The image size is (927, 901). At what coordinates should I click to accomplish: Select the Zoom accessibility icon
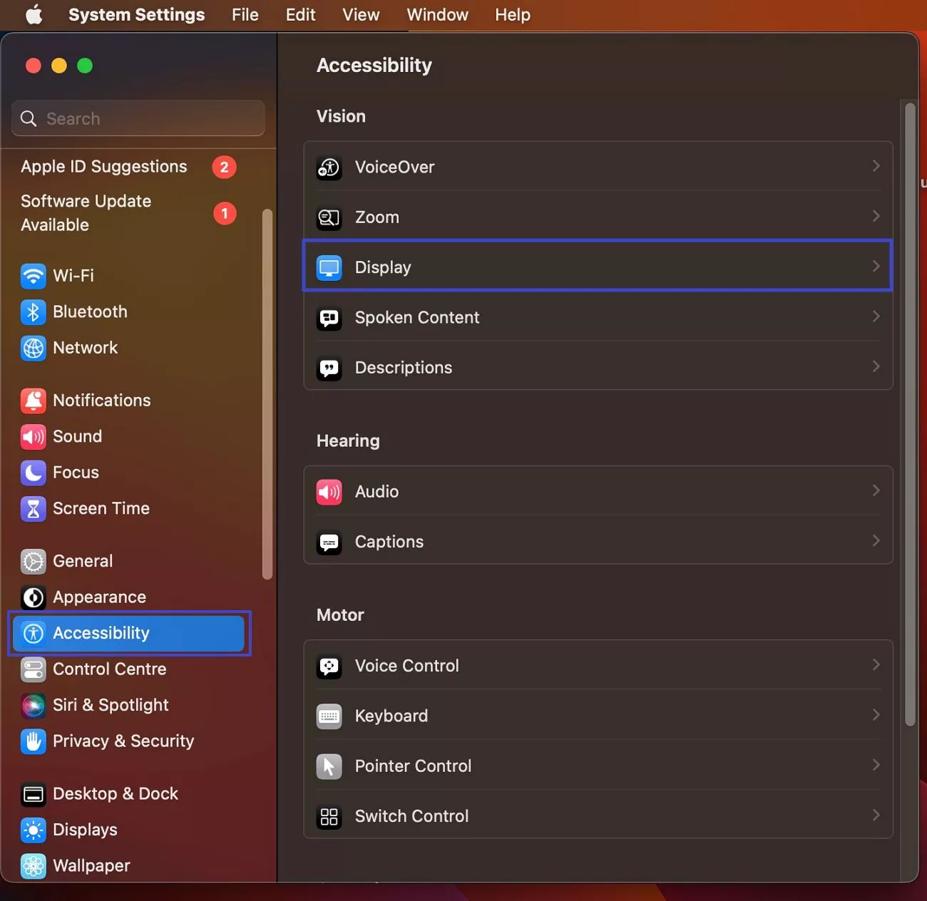pyautogui.click(x=329, y=217)
